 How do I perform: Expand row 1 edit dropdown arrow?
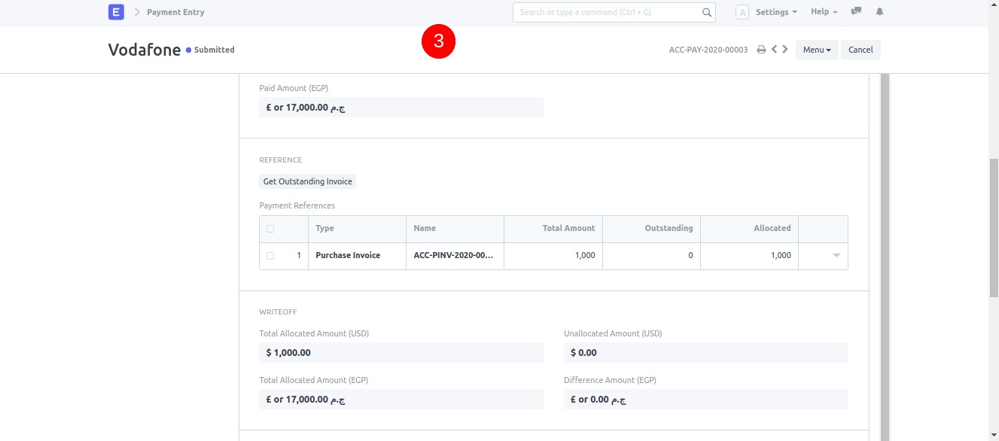coord(836,256)
